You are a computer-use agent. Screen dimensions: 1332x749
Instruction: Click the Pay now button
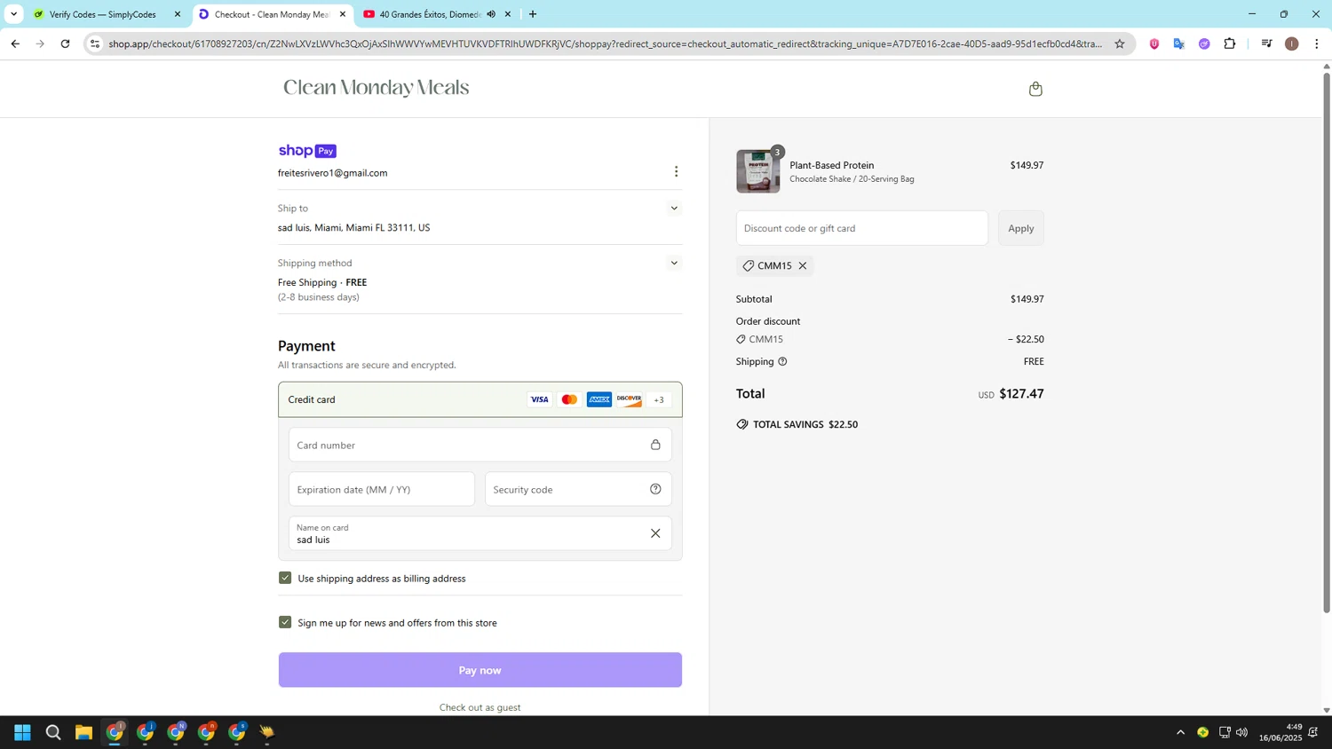[x=480, y=670]
